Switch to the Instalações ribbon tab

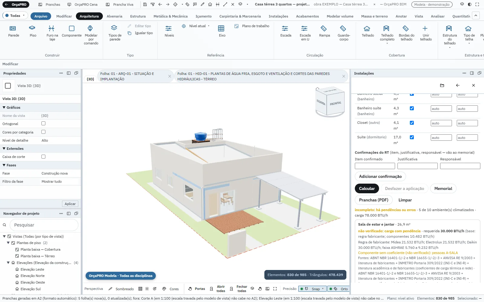(278, 16)
